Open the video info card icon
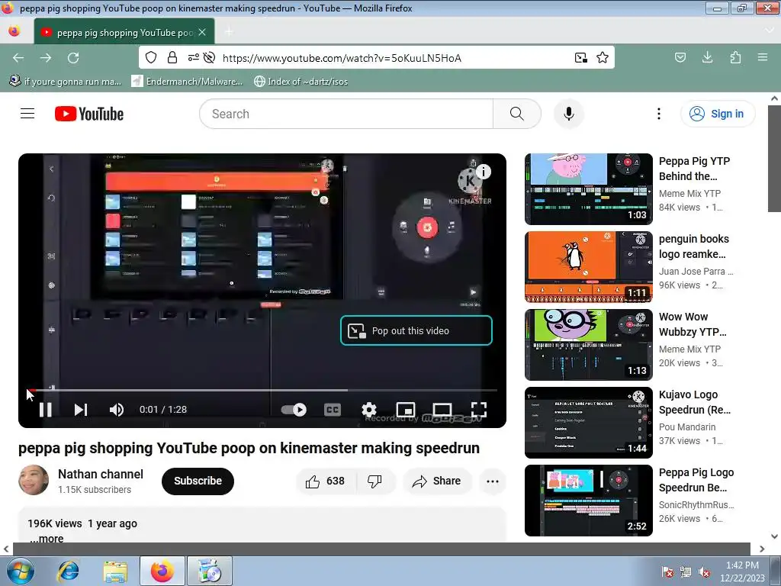Viewport: 781px width, 586px height. (x=483, y=172)
